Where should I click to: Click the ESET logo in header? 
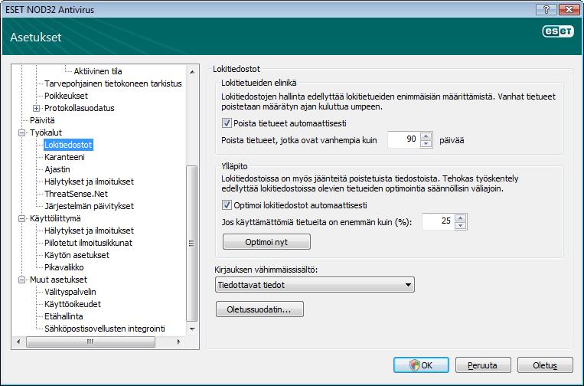pos(557,31)
